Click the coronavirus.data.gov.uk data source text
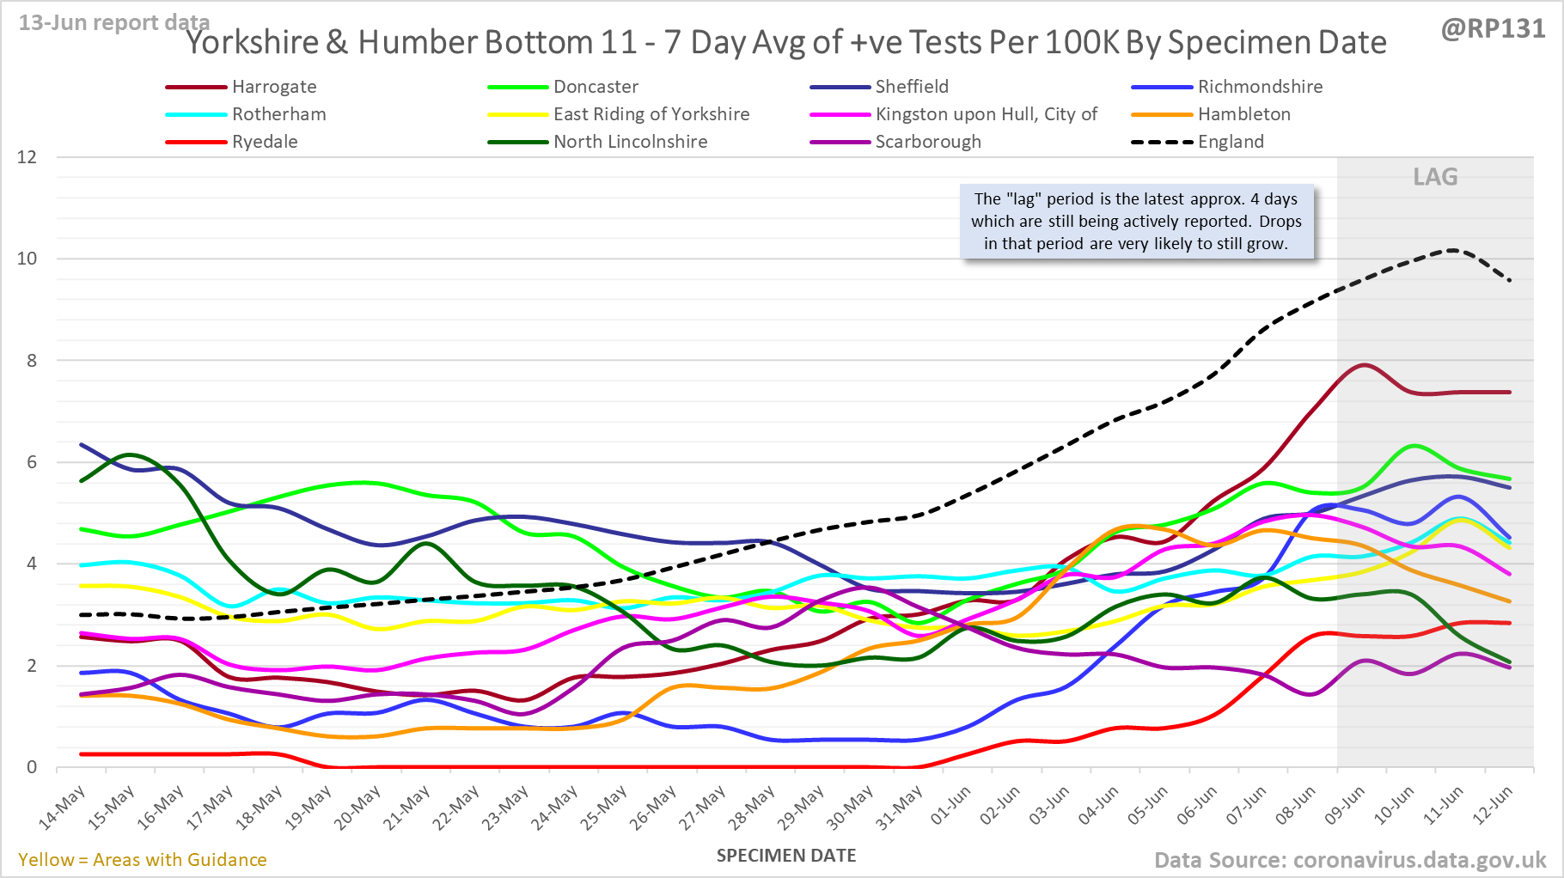The image size is (1564, 878). [x=1349, y=860]
